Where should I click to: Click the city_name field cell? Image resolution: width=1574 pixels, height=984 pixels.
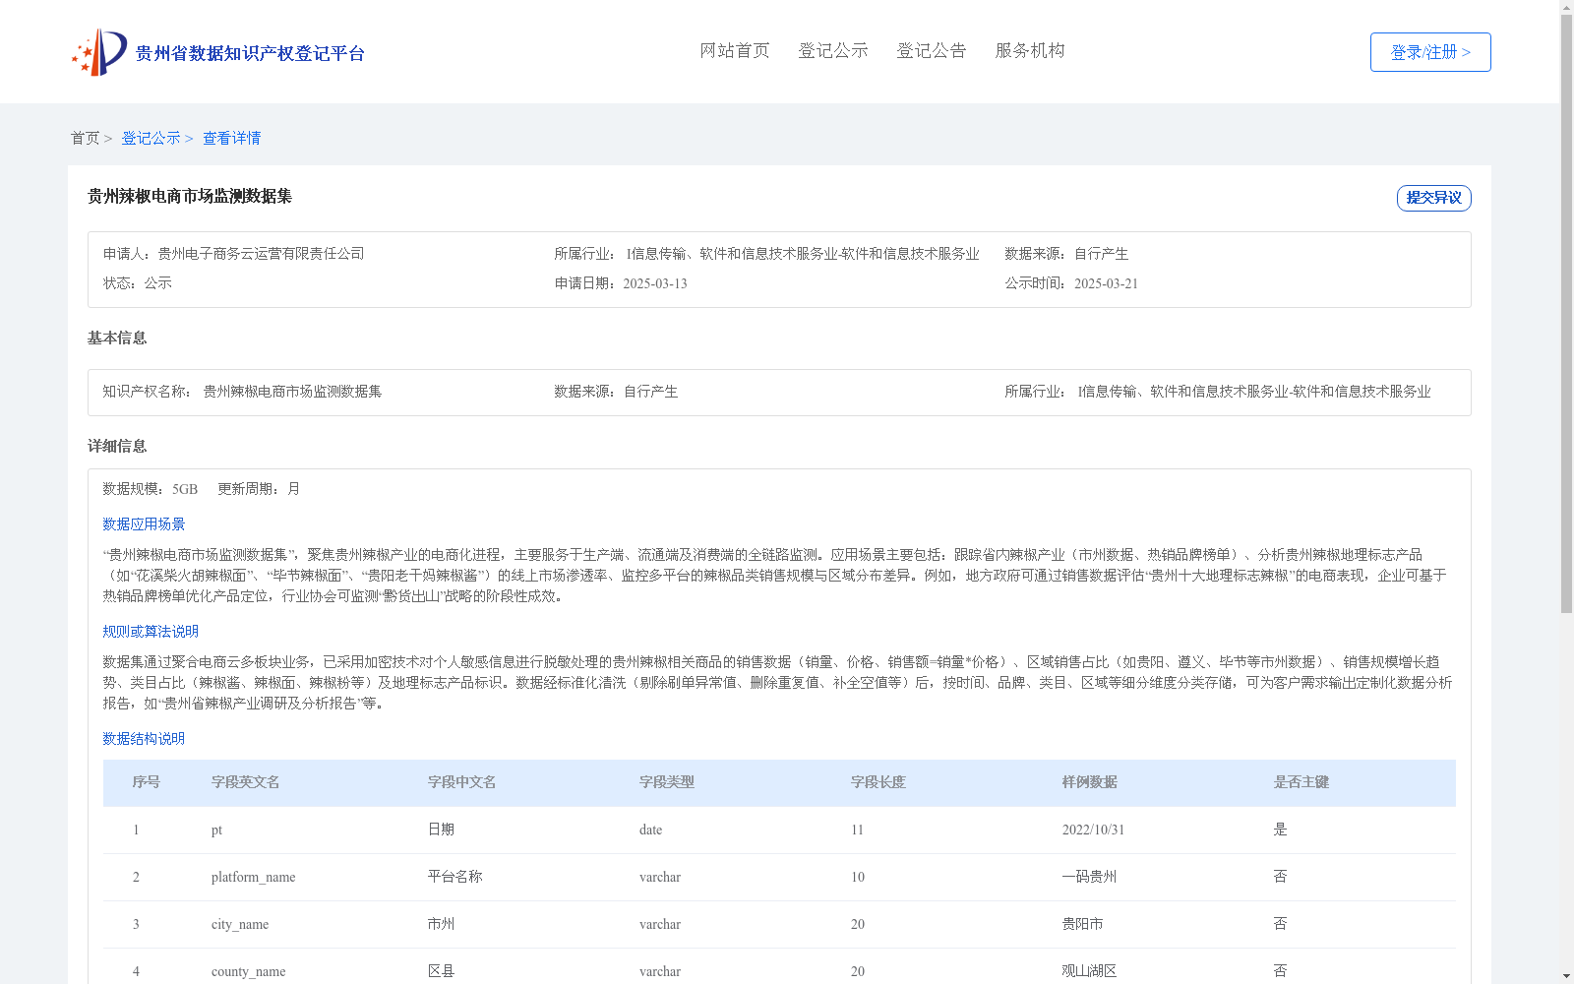[240, 924]
